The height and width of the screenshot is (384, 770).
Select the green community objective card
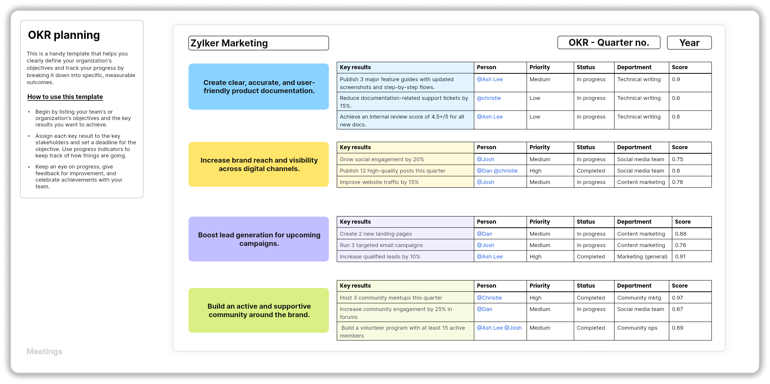[258, 310]
